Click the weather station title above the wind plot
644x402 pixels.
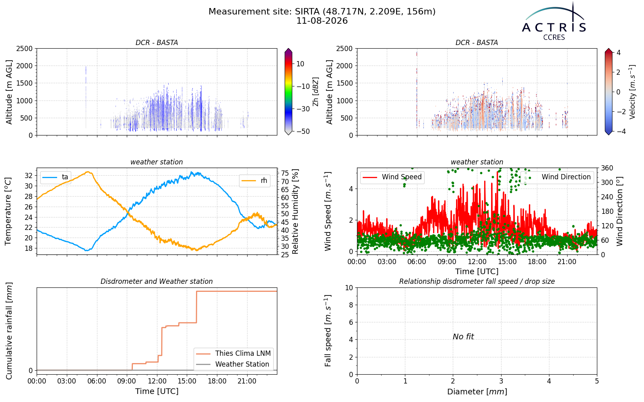[x=477, y=162]
